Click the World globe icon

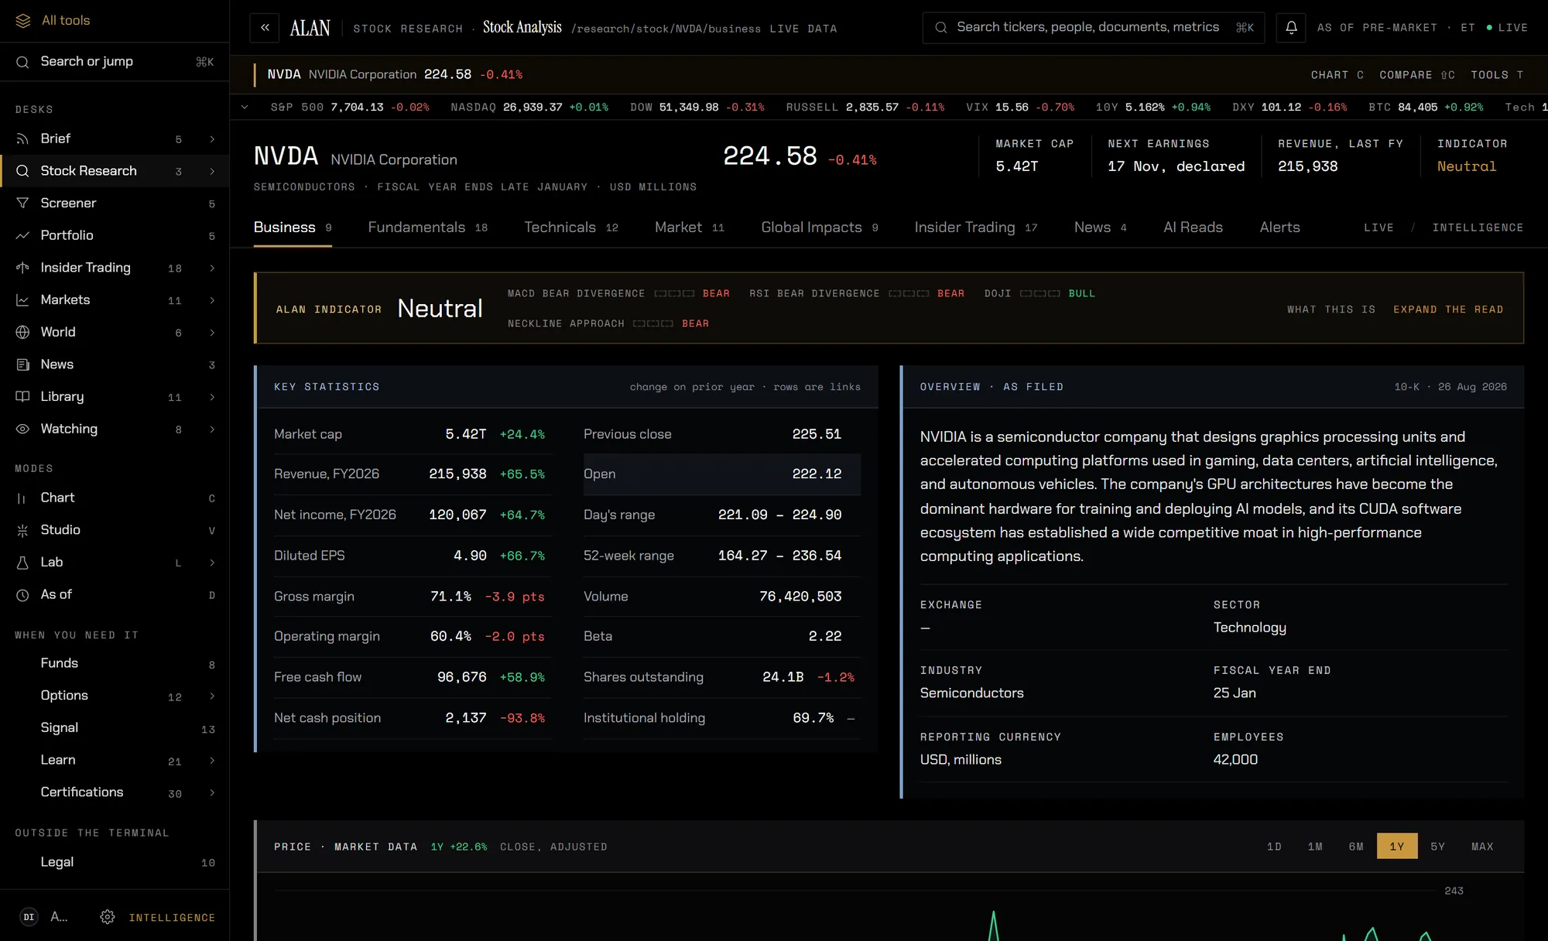click(x=23, y=332)
